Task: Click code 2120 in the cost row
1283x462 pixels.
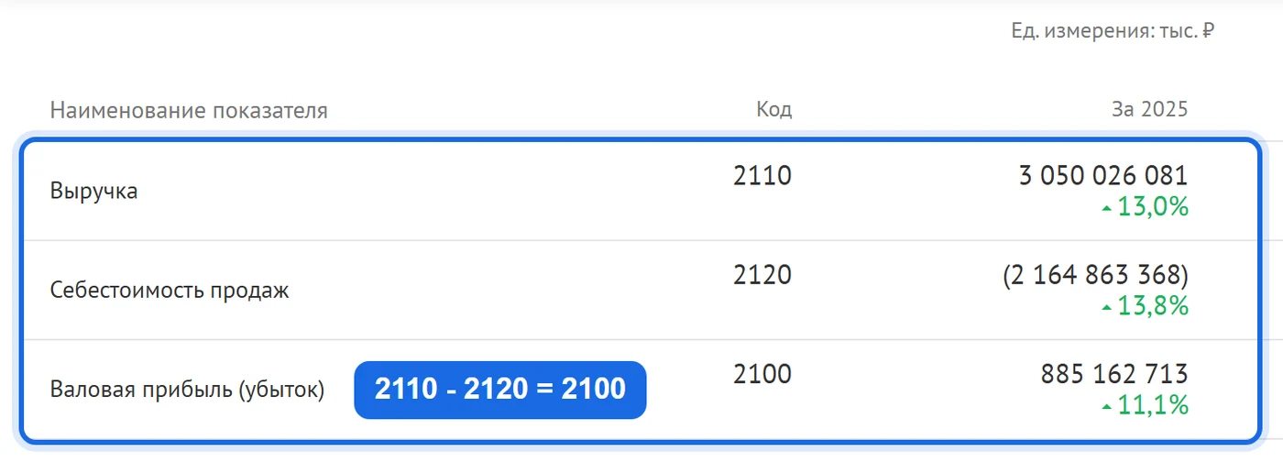Action: (x=762, y=275)
